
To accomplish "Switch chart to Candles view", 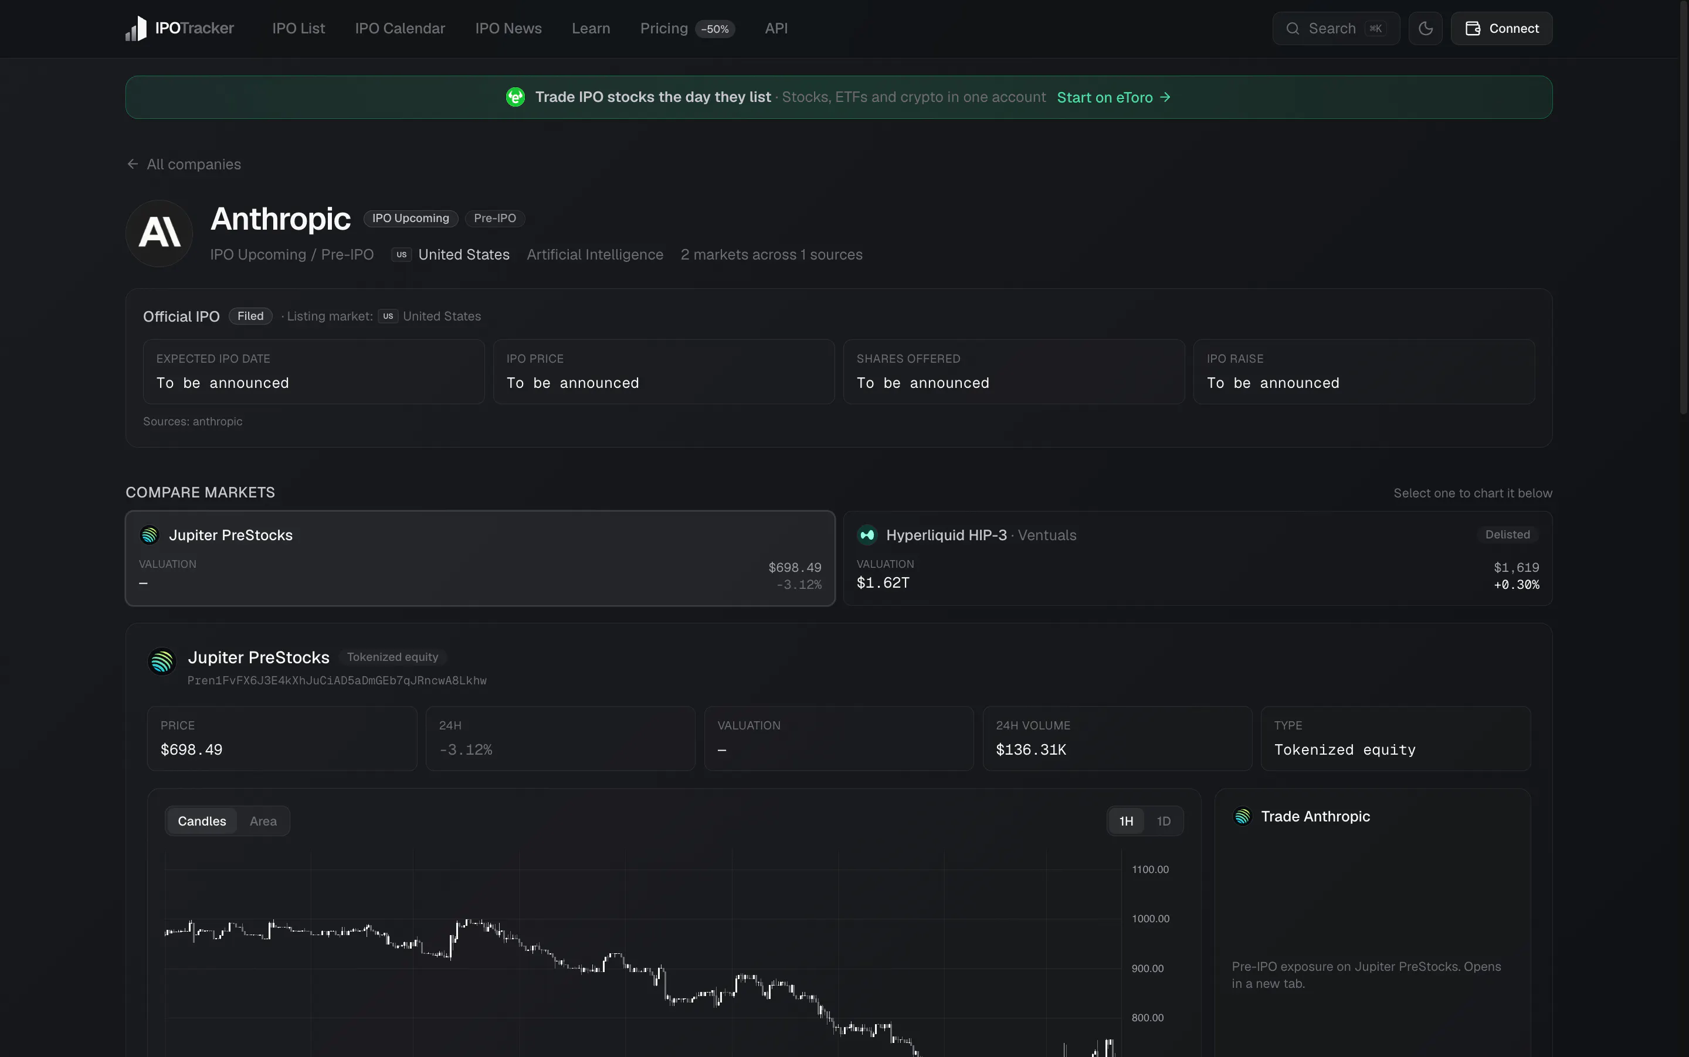I will click(202, 821).
